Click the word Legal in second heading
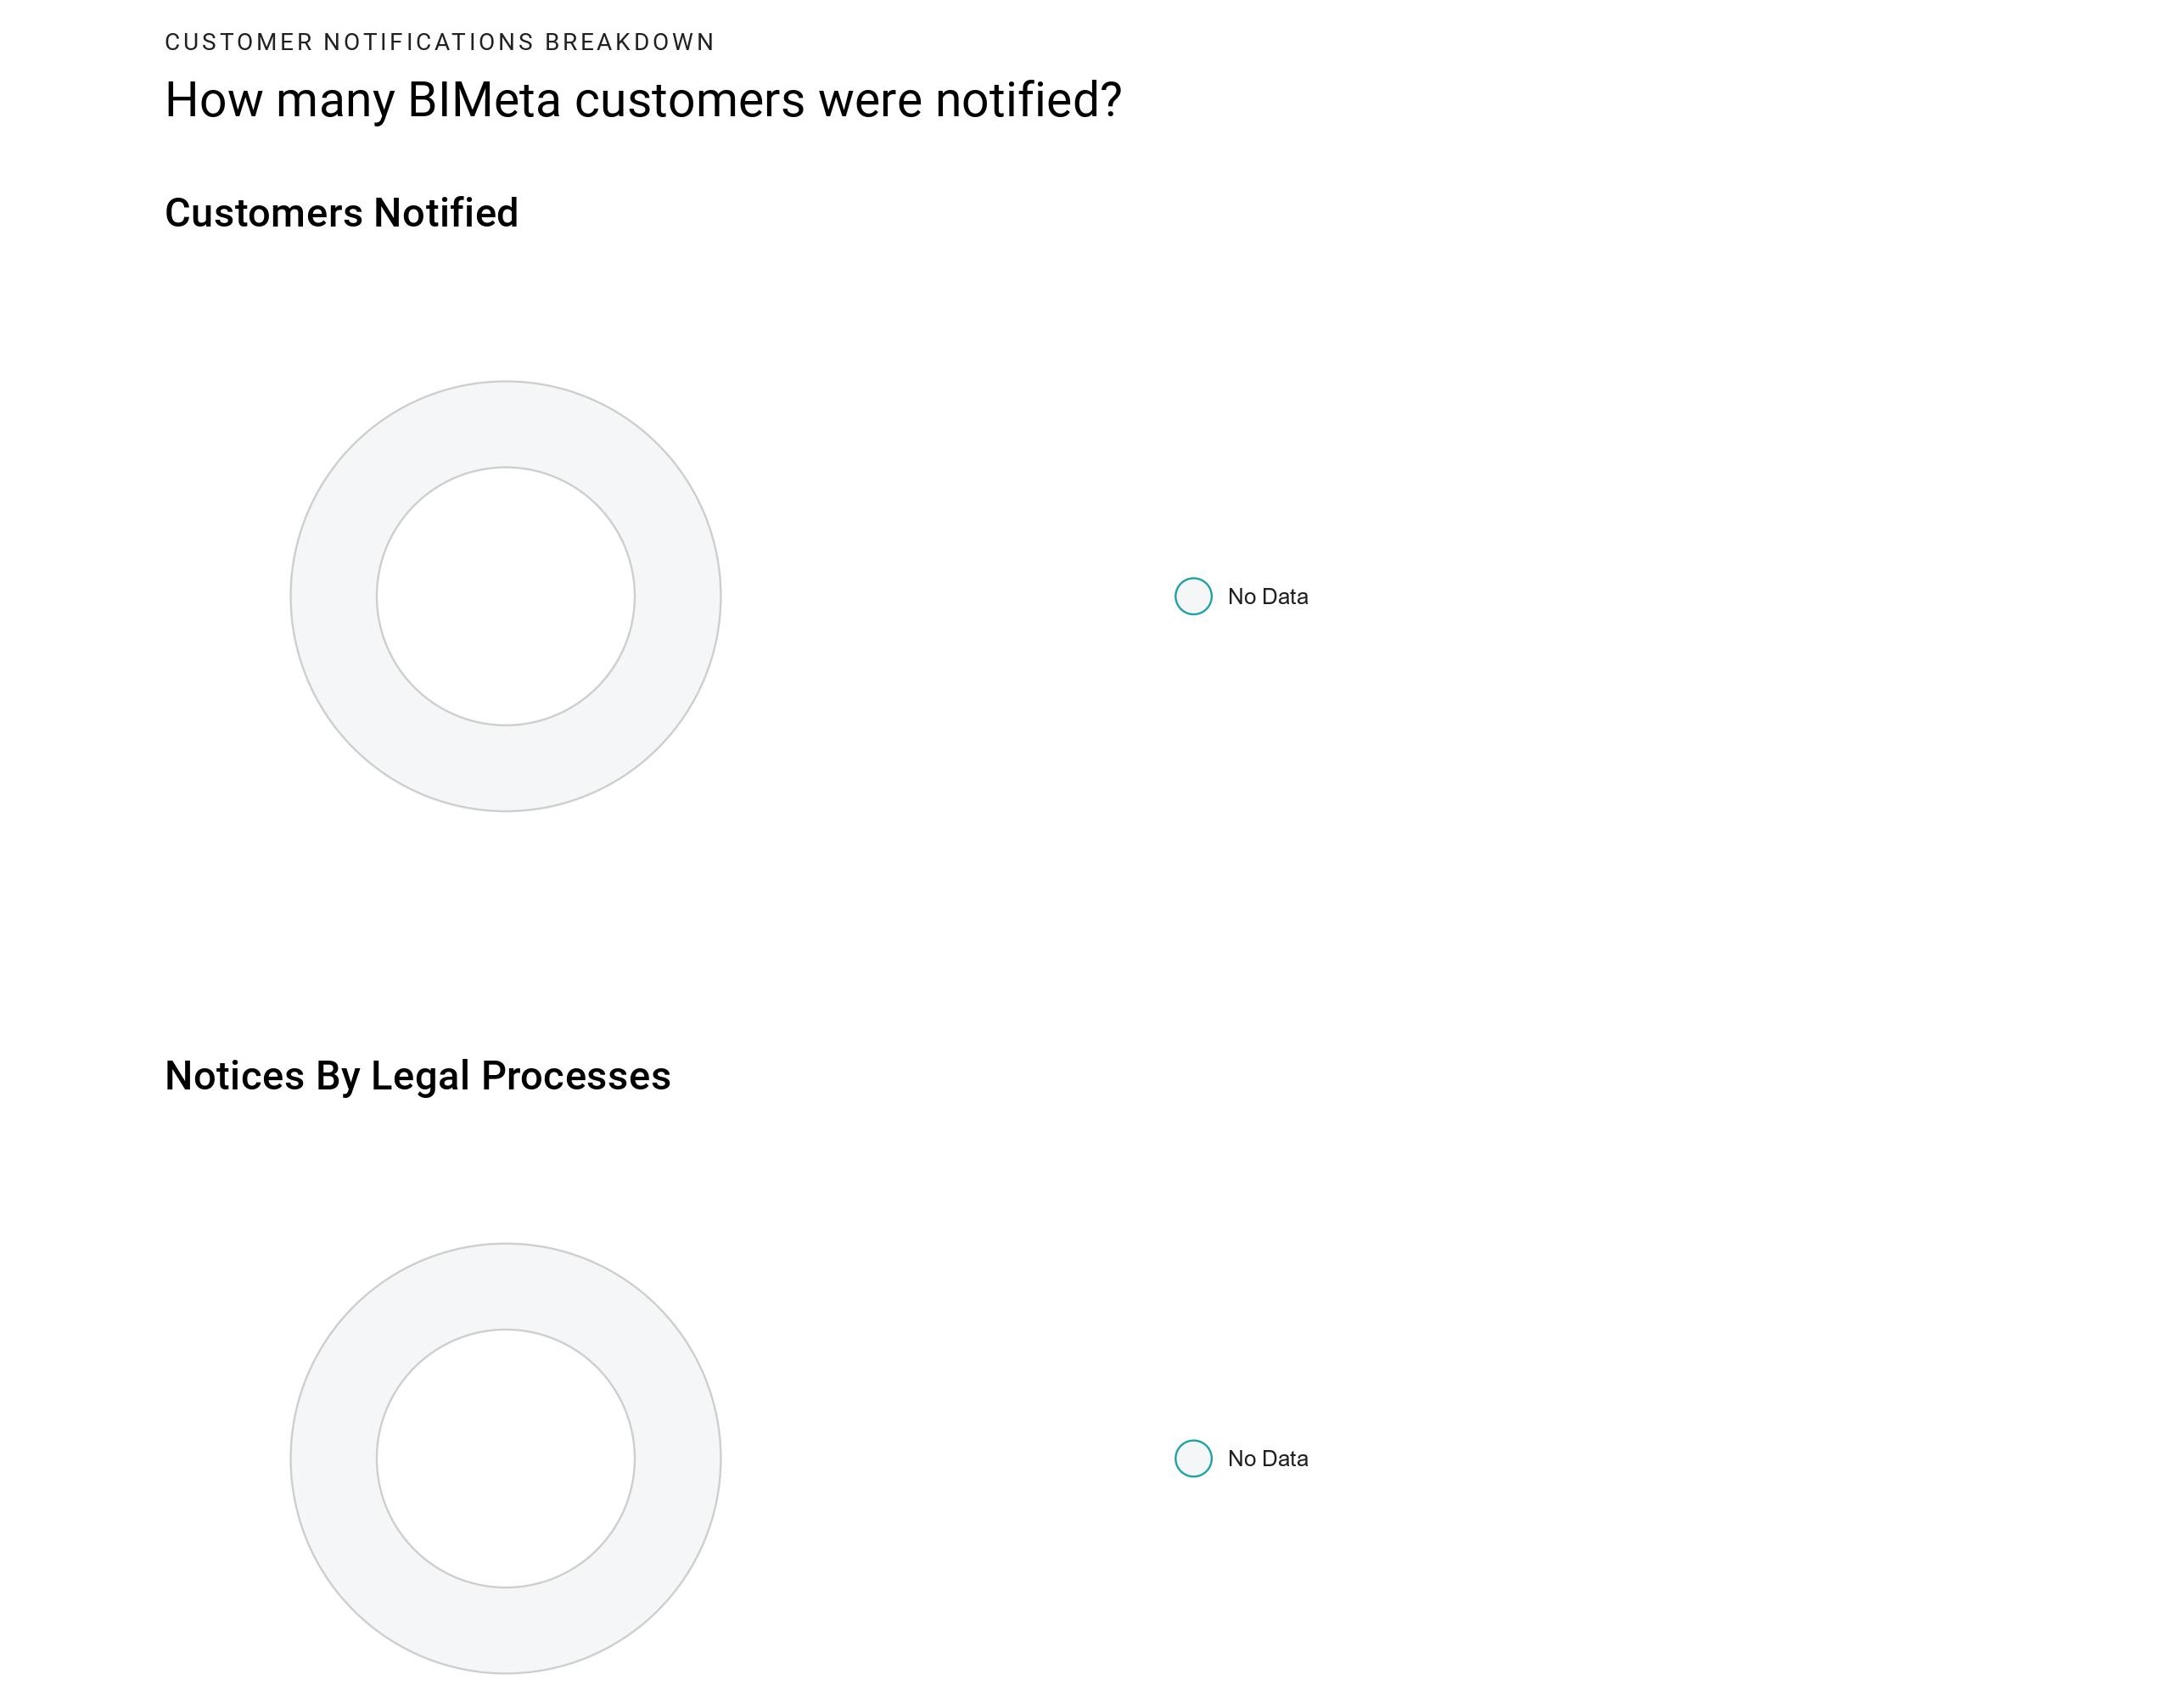The height and width of the screenshot is (1708, 2164). point(420,1076)
